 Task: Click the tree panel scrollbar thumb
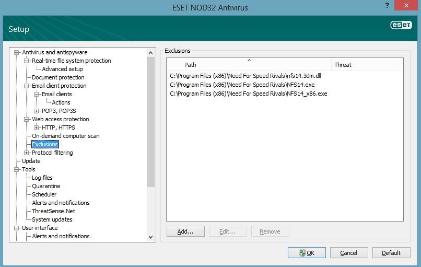pyautogui.click(x=150, y=122)
